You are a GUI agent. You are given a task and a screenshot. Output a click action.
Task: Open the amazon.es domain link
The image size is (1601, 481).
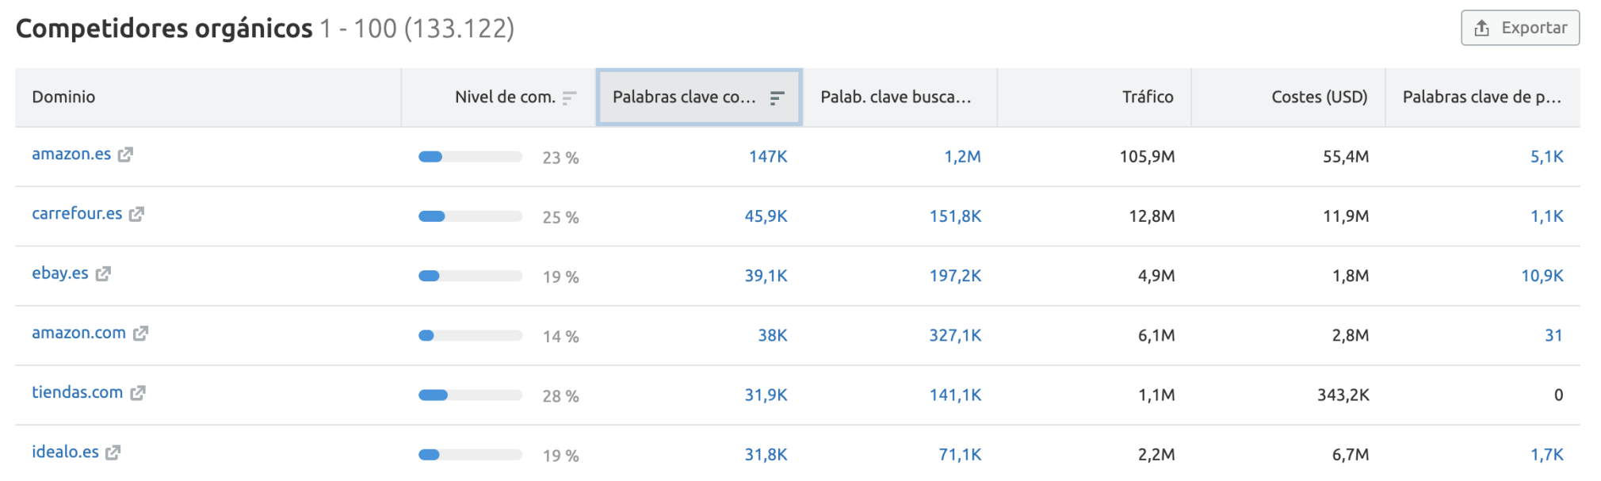pos(71,155)
